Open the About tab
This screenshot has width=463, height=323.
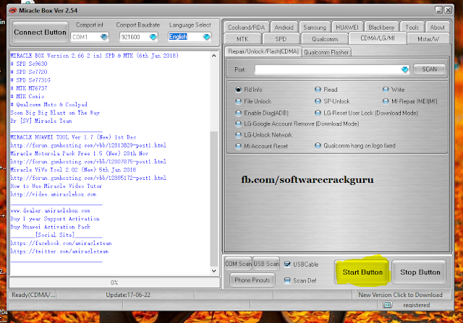pos(437,27)
